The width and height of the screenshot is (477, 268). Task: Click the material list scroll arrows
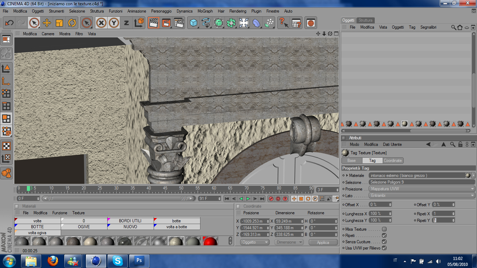point(230,241)
